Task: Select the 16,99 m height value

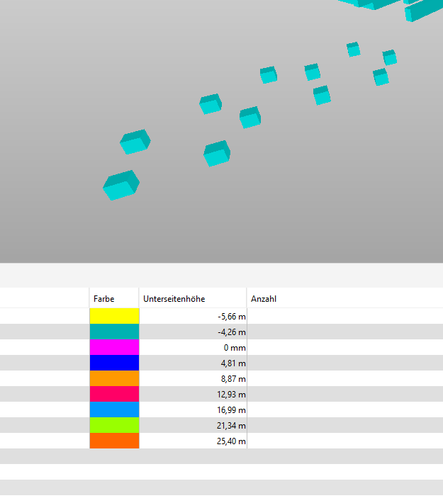Action: 231,410
